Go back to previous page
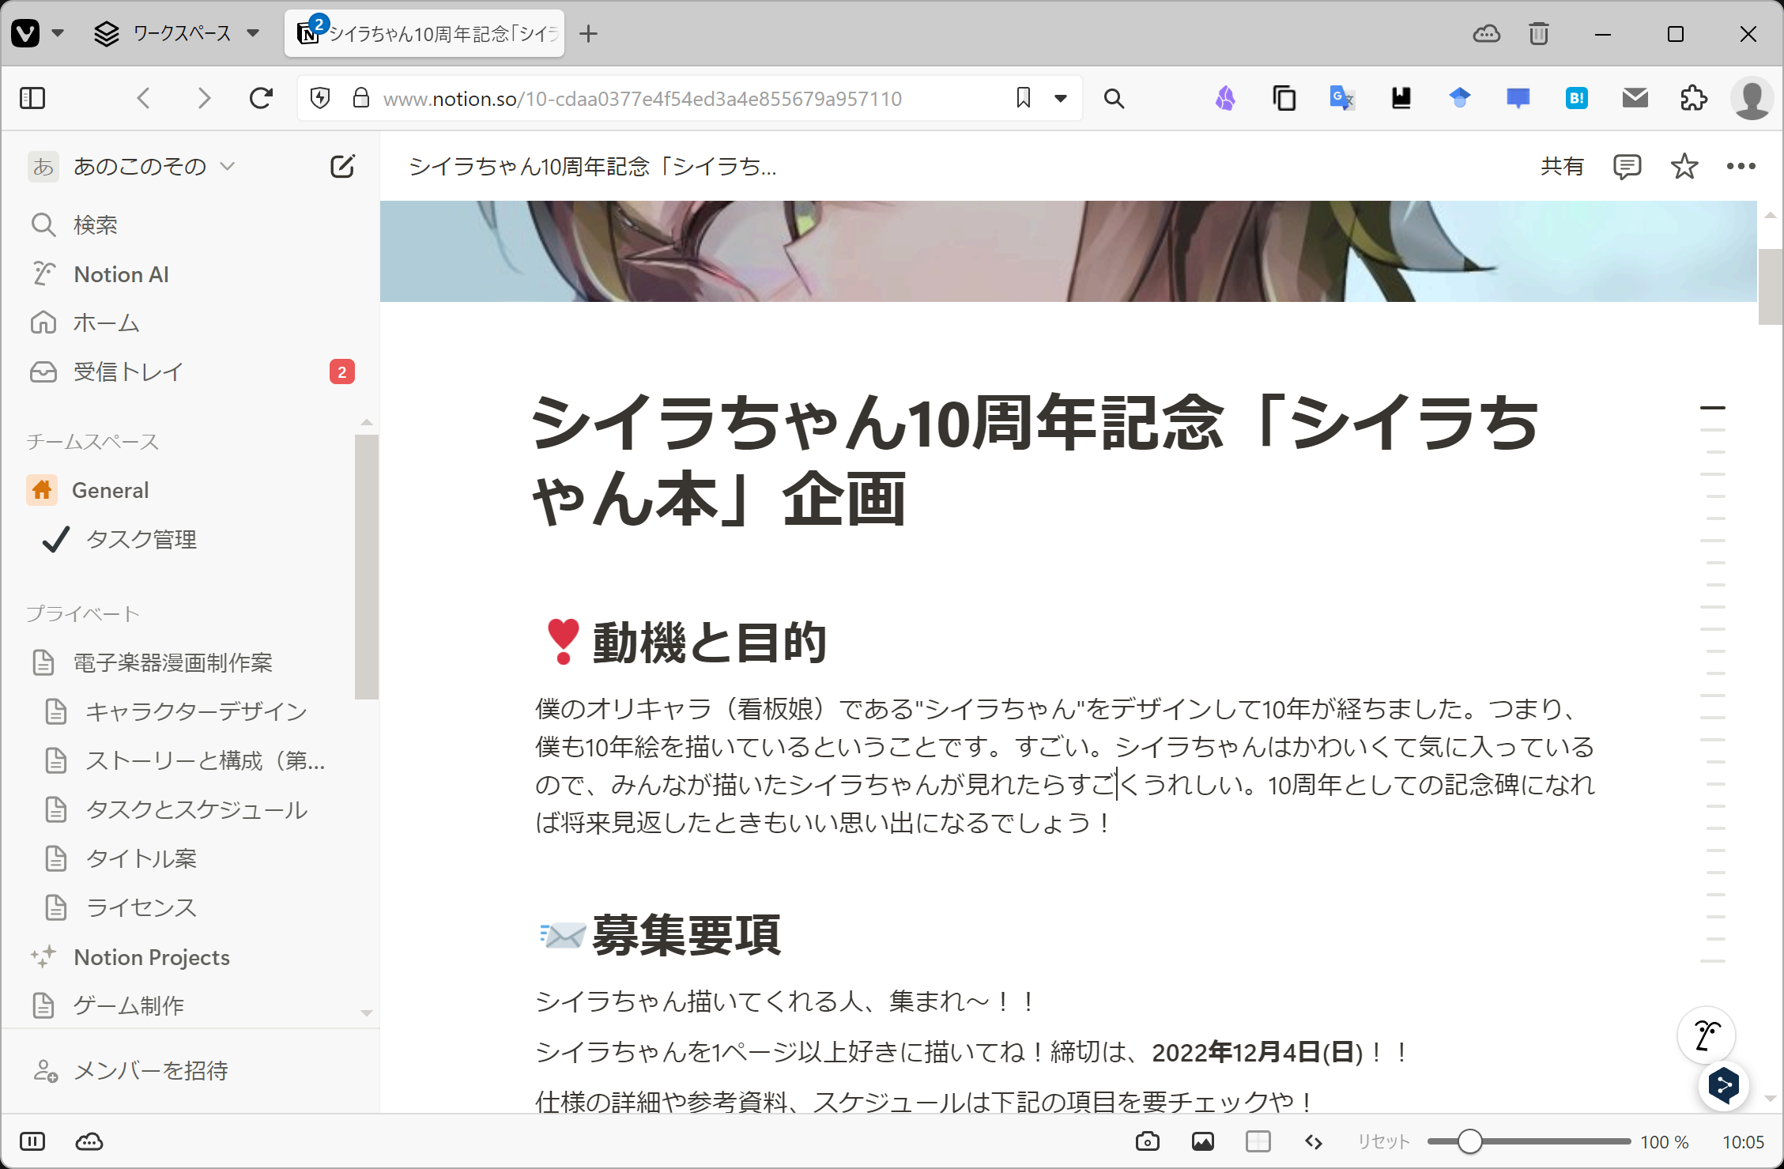The image size is (1784, 1169). coord(144,98)
